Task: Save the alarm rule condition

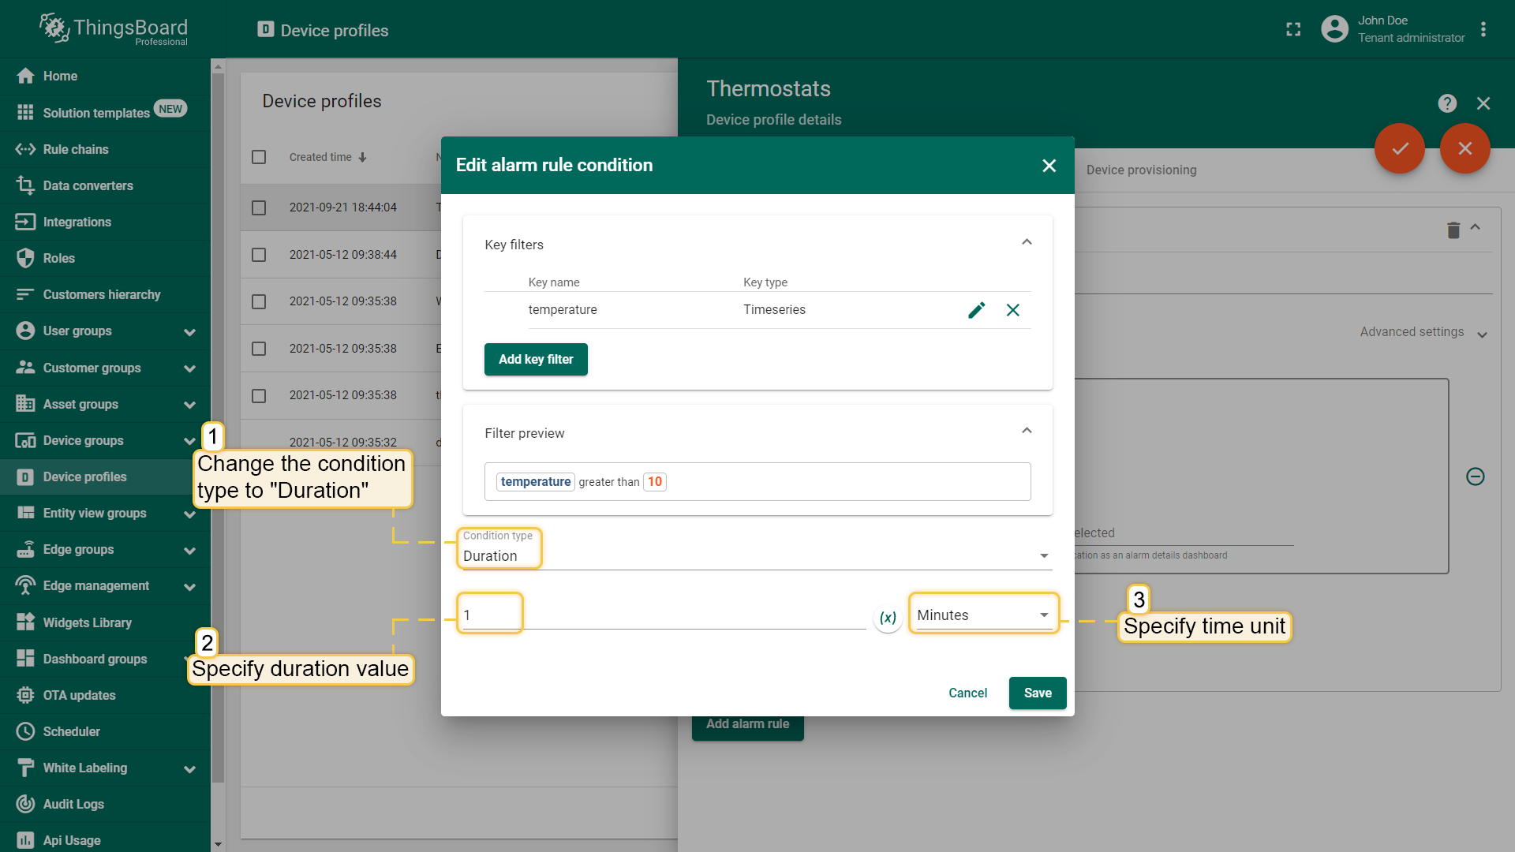Action: click(x=1037, y=693)
